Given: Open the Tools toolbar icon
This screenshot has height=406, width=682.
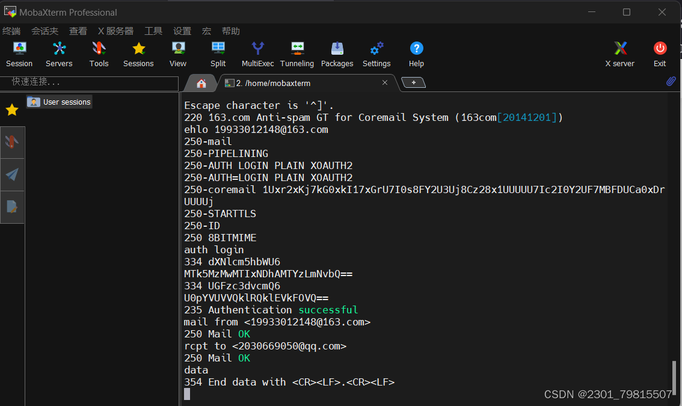Looking at the screenshot, I should (x=99, y=54).
